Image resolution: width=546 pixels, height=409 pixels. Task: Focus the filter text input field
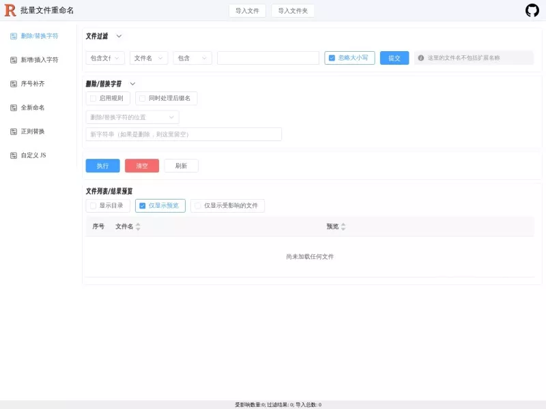tap(268, 58)
